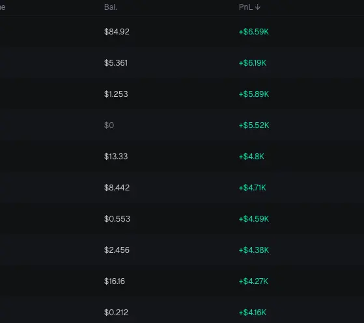This screenshot has height=323, width=364.
Task: Click the $16.16 balance value
Action: point(114,281)
